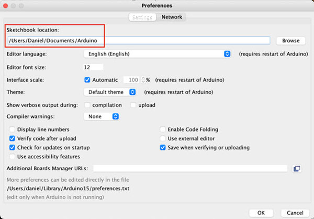This screenshot has height=219, width=314.
Task: Enable verbose output during compilation
Action: click(x=87, y=105)
